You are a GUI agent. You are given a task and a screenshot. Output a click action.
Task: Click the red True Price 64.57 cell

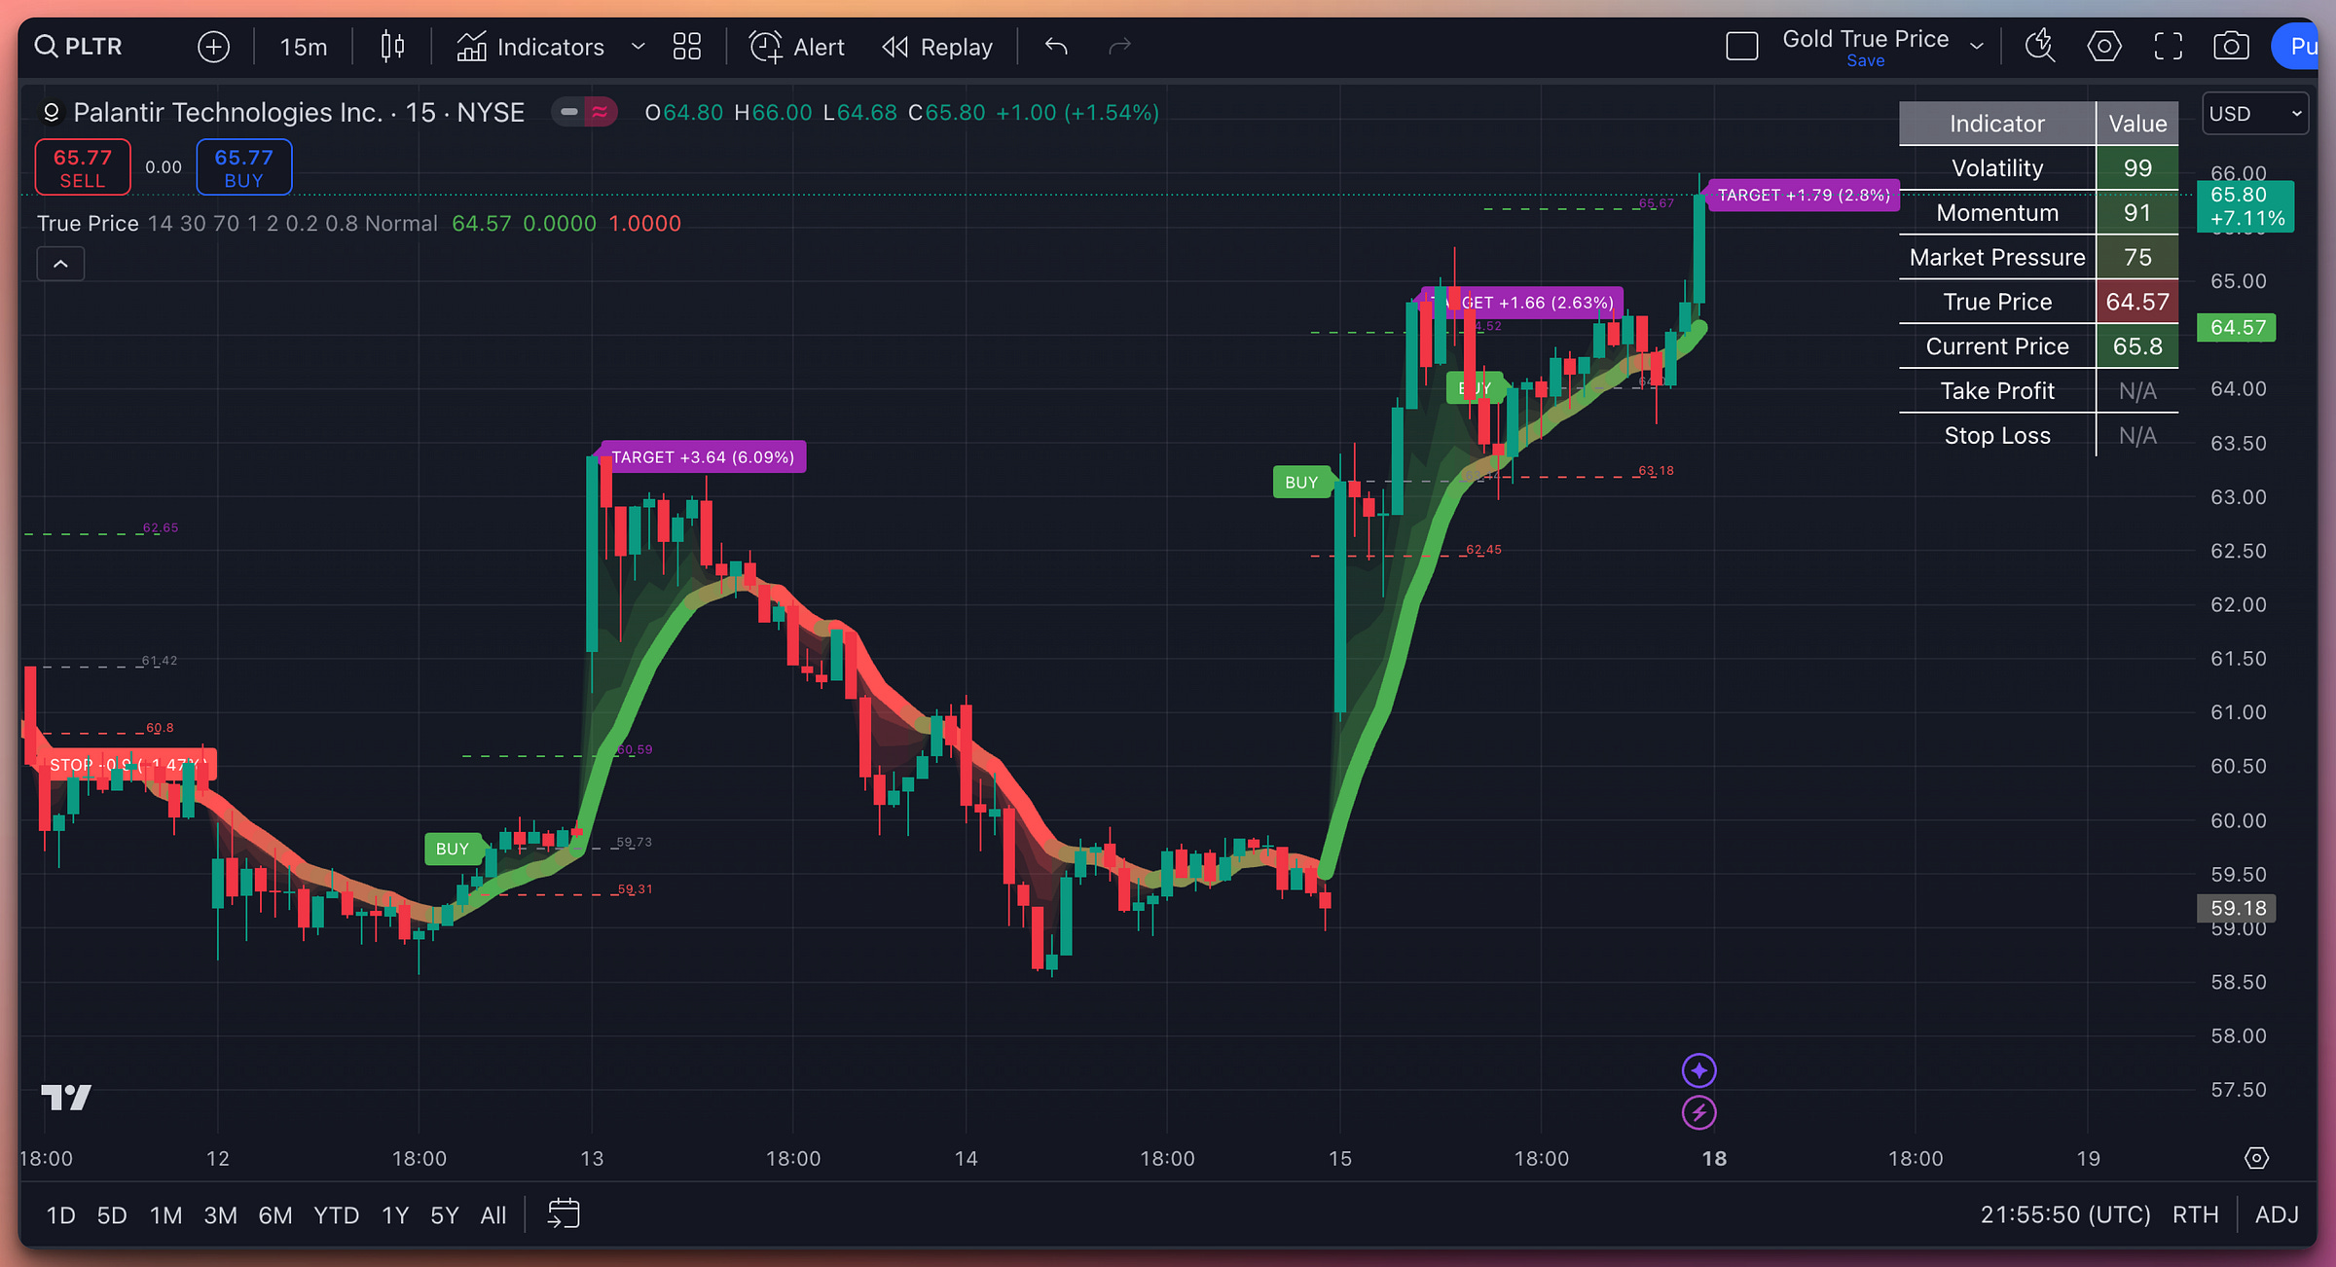pos(2136,302)
